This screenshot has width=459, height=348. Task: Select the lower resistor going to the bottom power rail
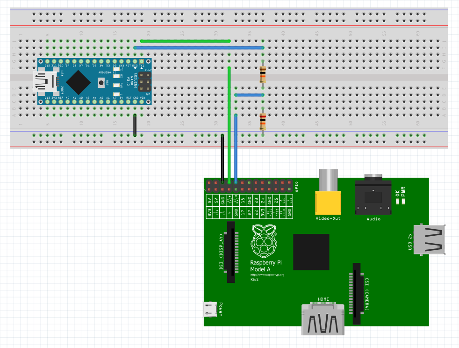pyautogui.click(x=263, y=122)
